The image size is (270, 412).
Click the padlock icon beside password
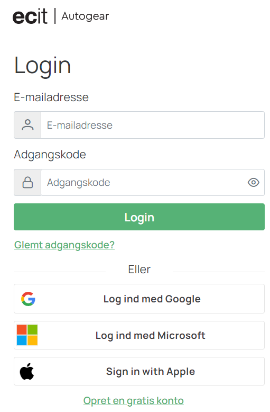[x=27, y=182]
